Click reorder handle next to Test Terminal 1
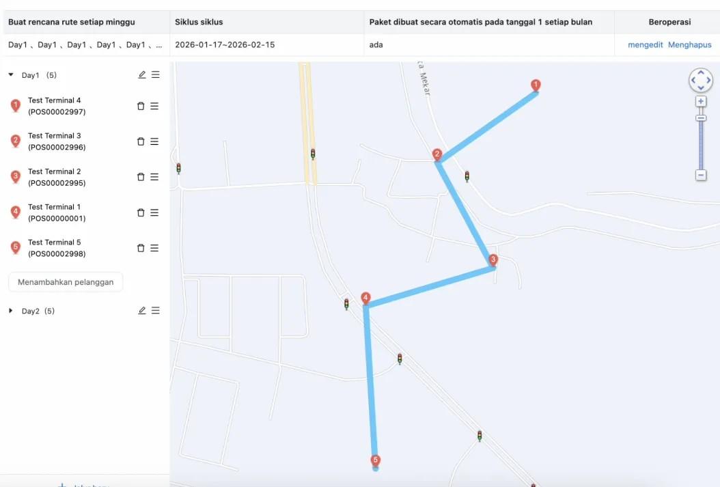Image resolution: width=720 pixels, height=487 pixels. coord(154,212)
